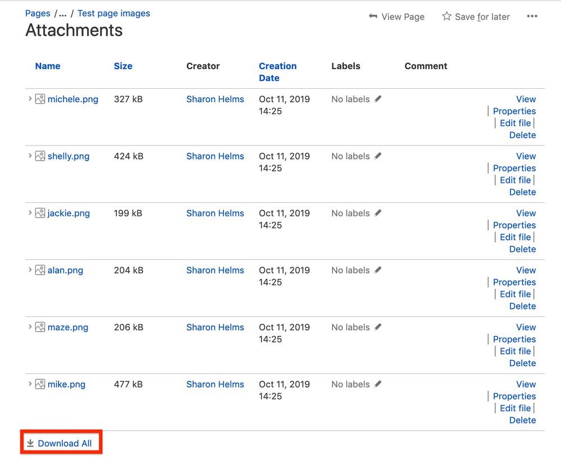Click the Attachments page heading
The width and height of the screenshot is (561, 460).
pos(74,30)
